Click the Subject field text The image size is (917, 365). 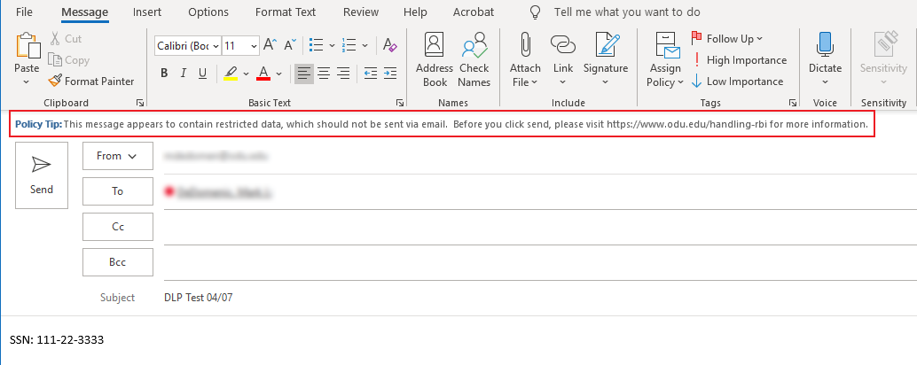(199, 298)
